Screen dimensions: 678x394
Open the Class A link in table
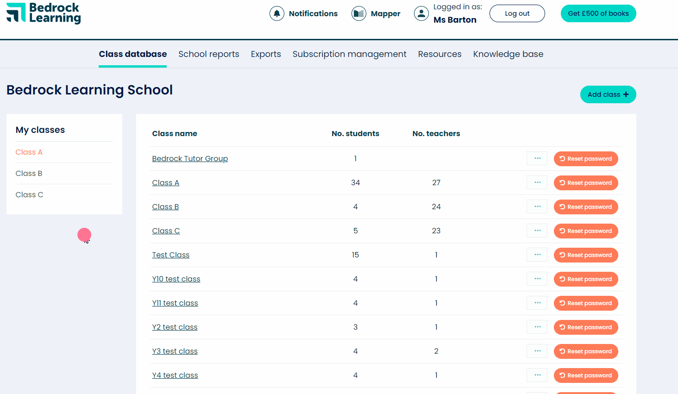click(166, 183)
